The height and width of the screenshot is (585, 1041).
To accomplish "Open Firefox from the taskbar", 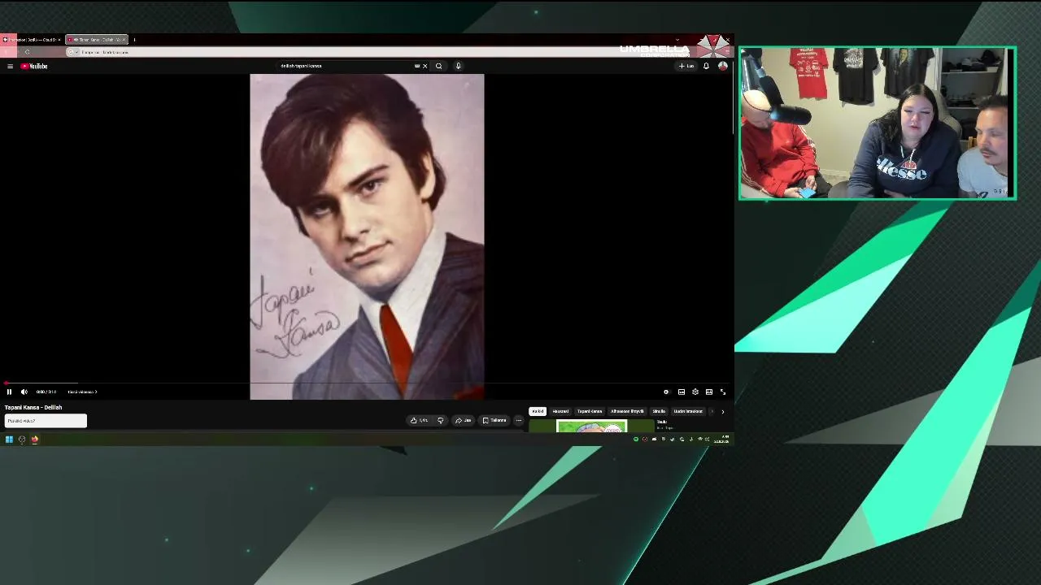I will 35,440.
